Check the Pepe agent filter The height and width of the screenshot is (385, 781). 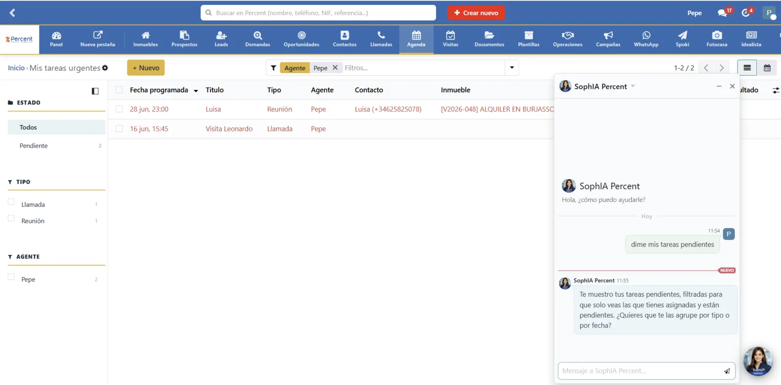pyautogui.click(x=11, y=277)
